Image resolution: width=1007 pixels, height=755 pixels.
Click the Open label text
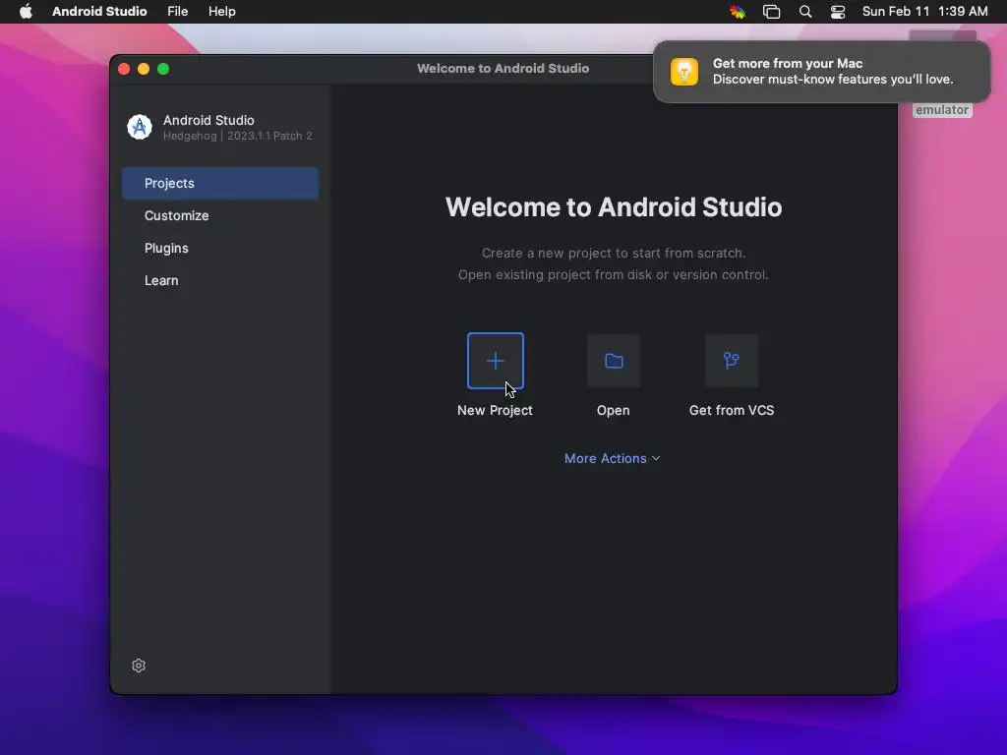(614, 410)
